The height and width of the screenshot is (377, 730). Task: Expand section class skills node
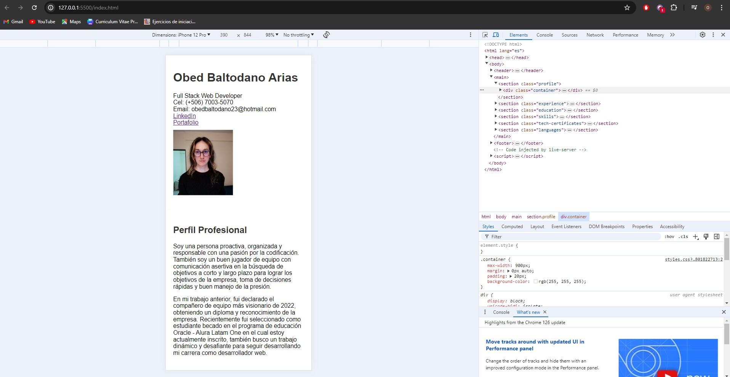pyautogui.click(x=496, y=116)
